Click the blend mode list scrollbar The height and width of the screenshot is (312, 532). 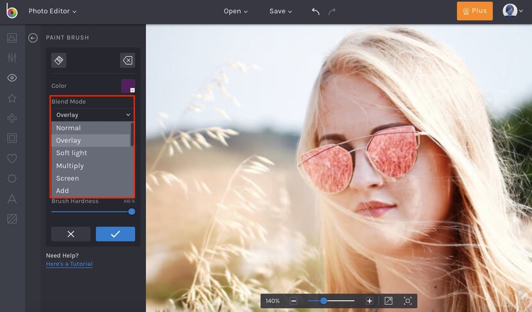[132, 134]
